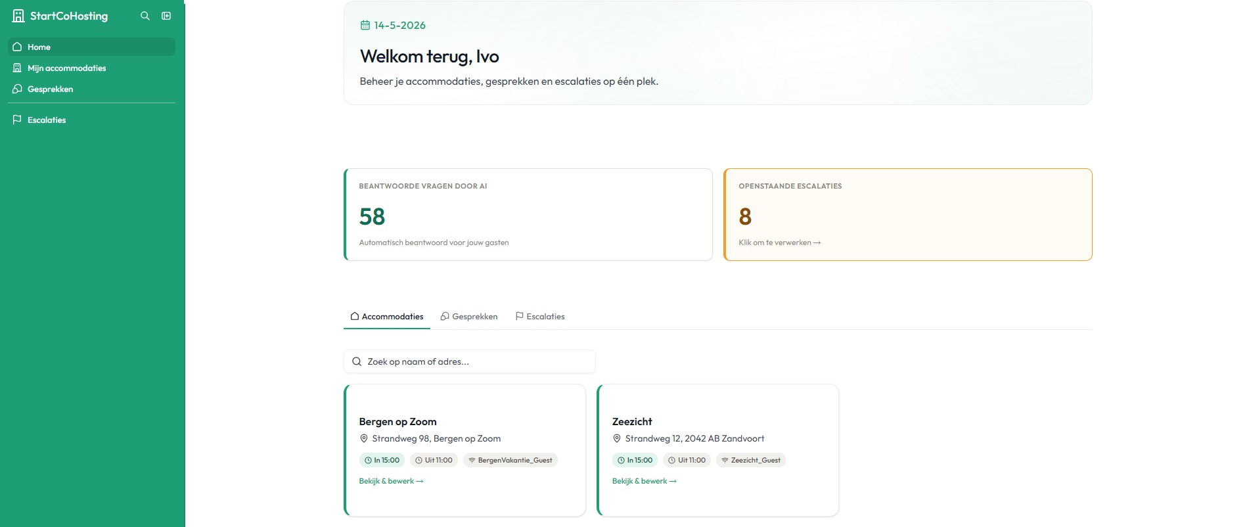1245x527 pixels.
Task: Click the number 8 open escalations
Action: [x=745, y=217]
